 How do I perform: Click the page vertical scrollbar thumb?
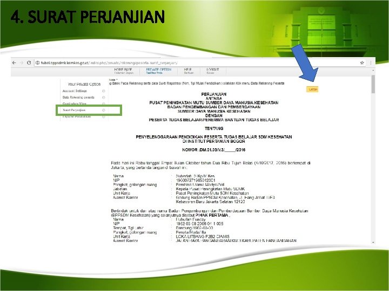373,85
